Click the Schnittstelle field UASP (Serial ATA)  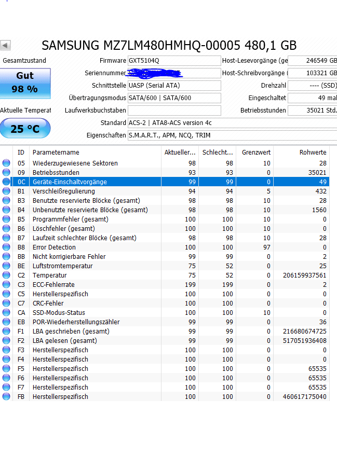(x=174, y=86)
